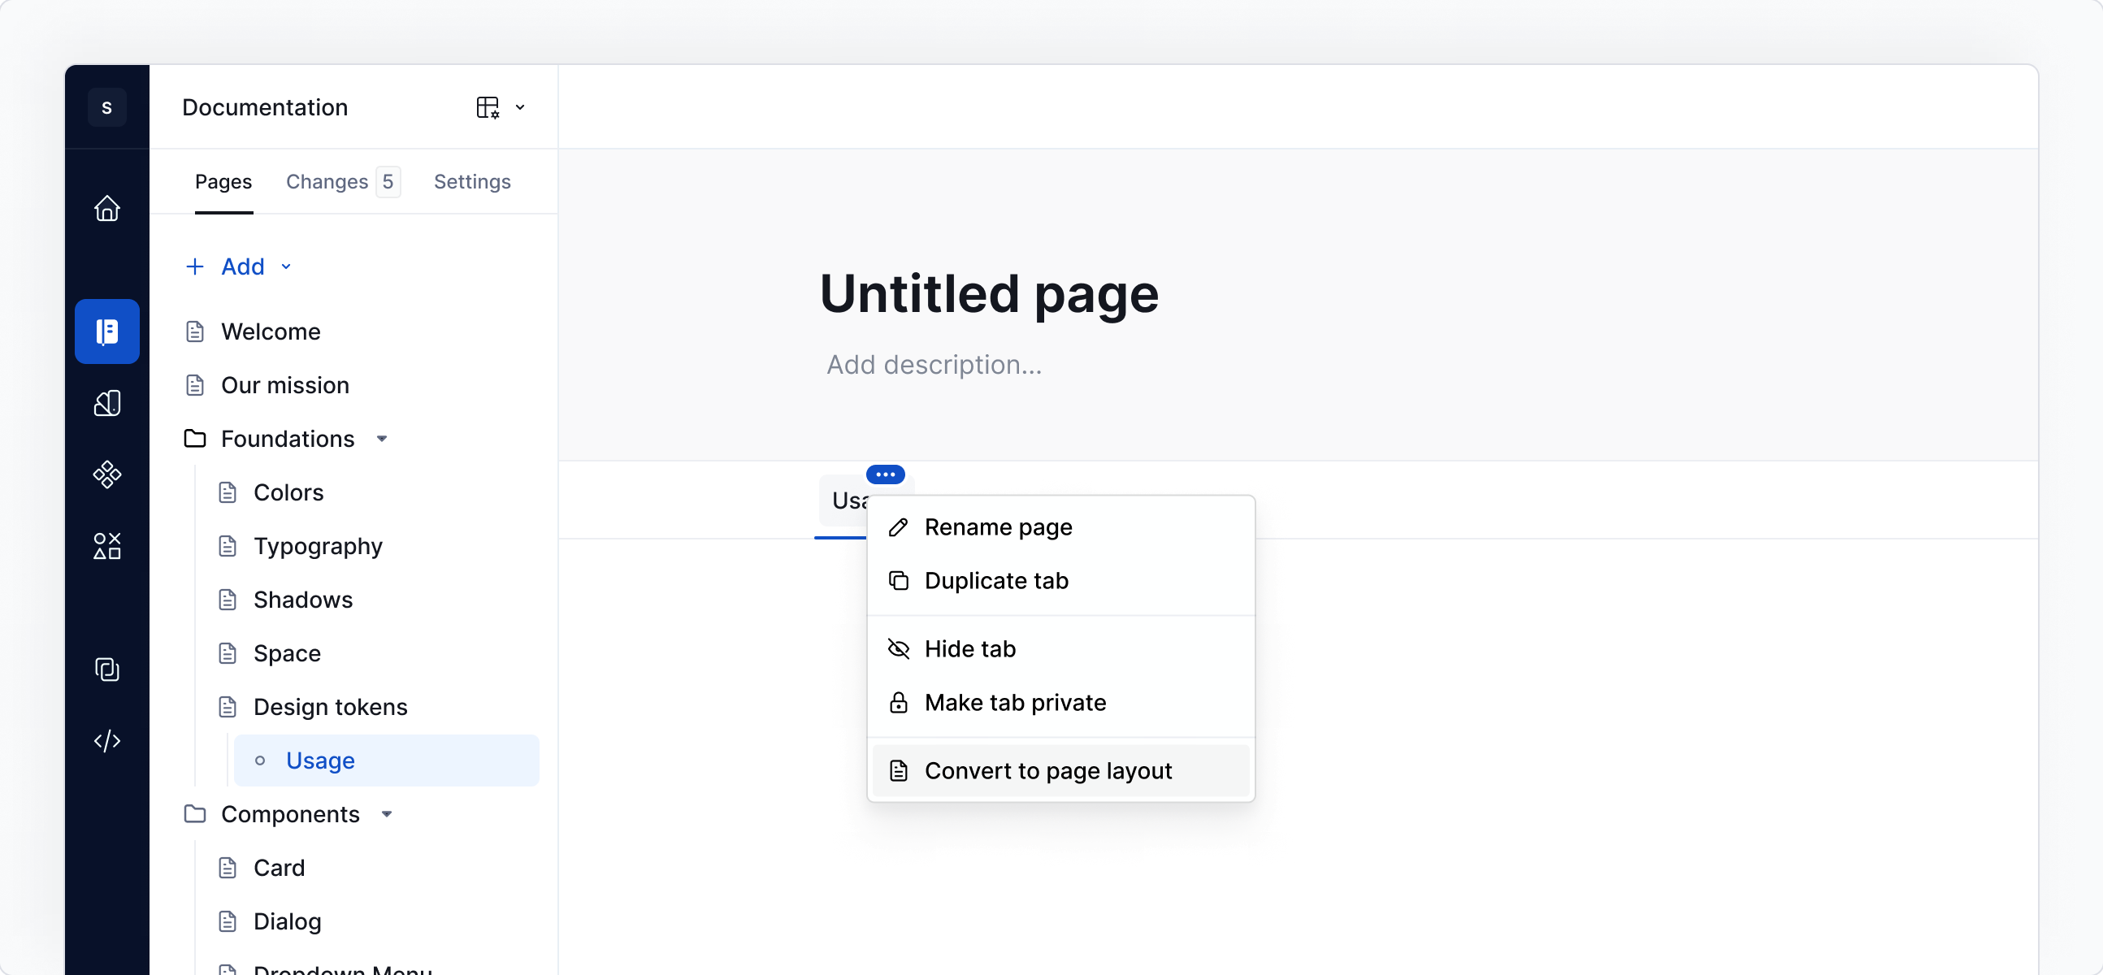Select the Documentation pages icon in sidebar
The width and height of the screenshot is (2103, 975).
click(x=107, y=331)
